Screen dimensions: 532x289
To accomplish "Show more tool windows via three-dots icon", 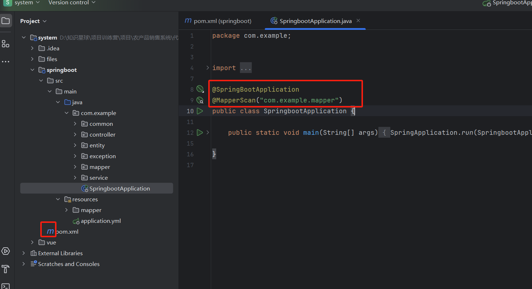I will [x=6, y=62].
